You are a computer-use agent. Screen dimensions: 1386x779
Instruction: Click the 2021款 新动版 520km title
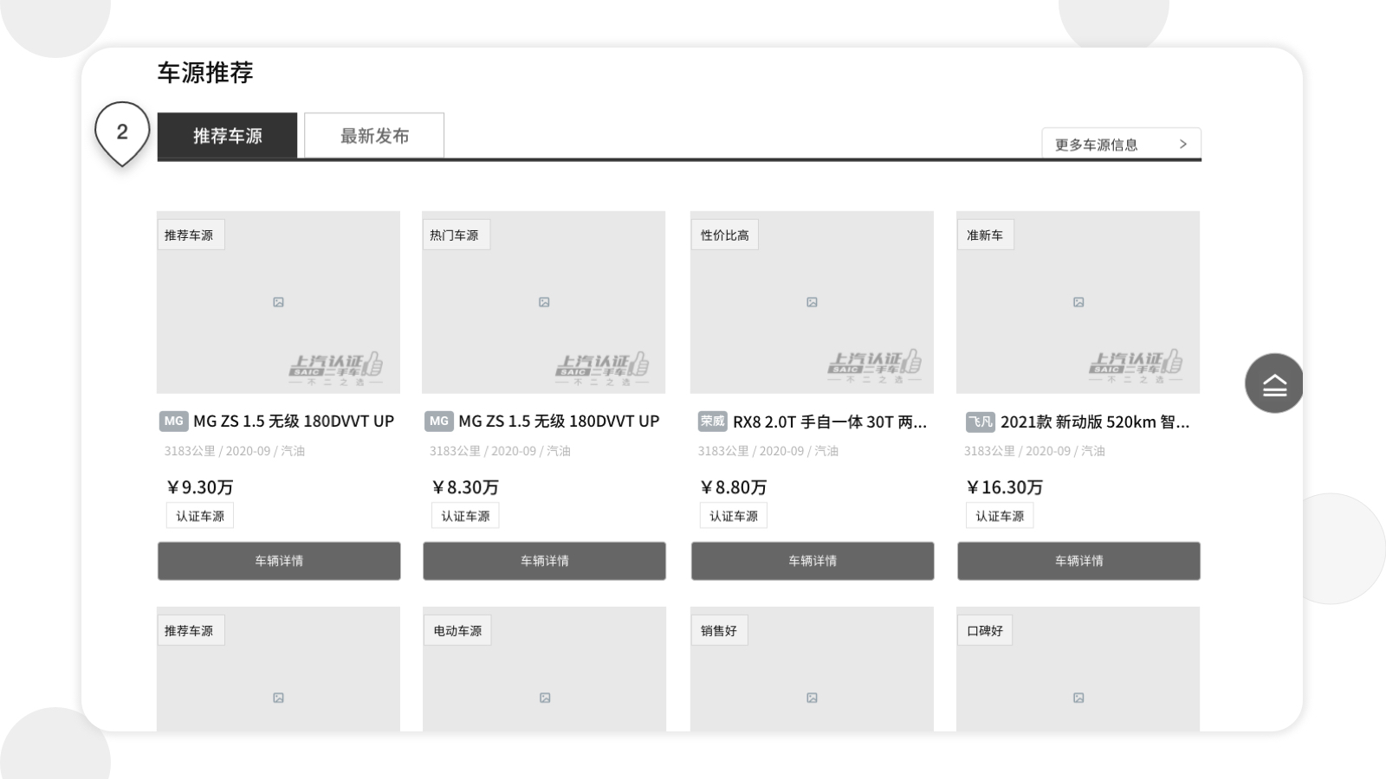click(1095, 422)
